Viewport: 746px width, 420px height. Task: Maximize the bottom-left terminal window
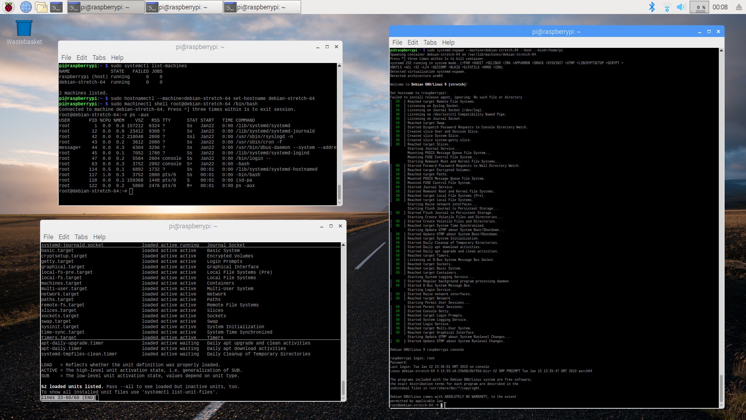[x=331, y=226]
